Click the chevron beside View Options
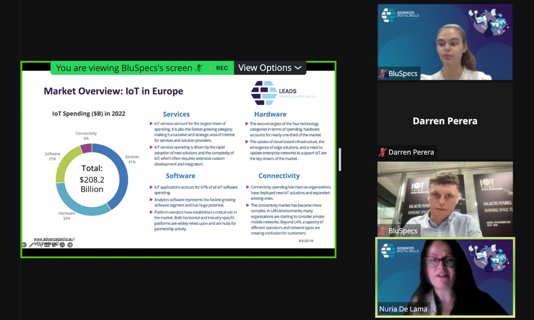This screenshot has width=534, height=320. click(x=298, y=68)
